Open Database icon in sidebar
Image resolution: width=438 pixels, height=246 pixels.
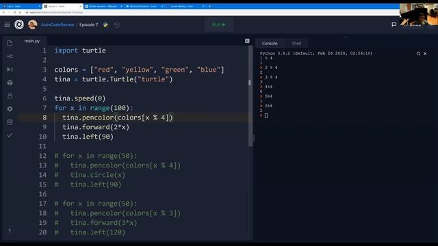pos(10,122)
